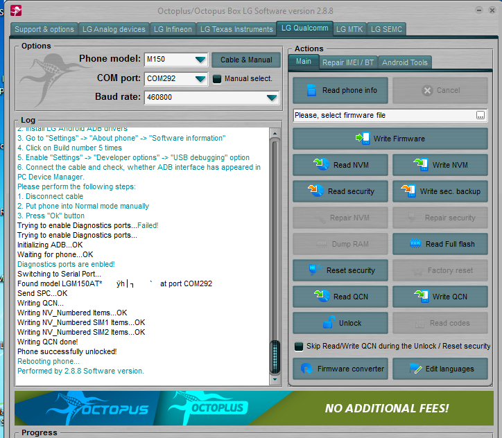Click the Read NVM icon
502x438 pixels.
tap(321, 164)
